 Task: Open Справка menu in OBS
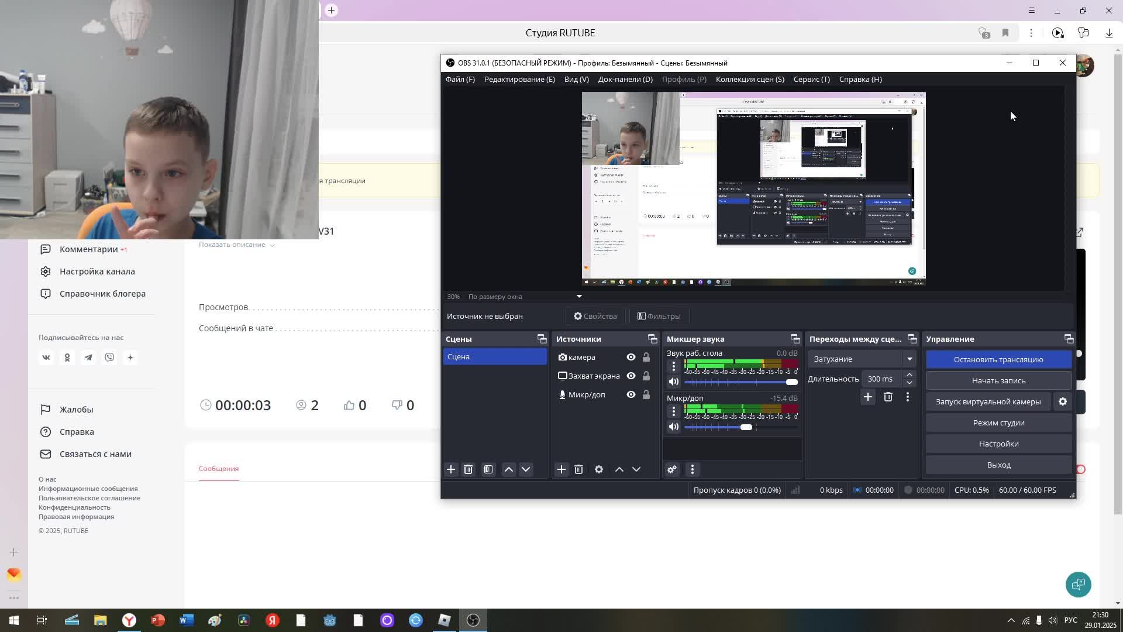(860, 79)
